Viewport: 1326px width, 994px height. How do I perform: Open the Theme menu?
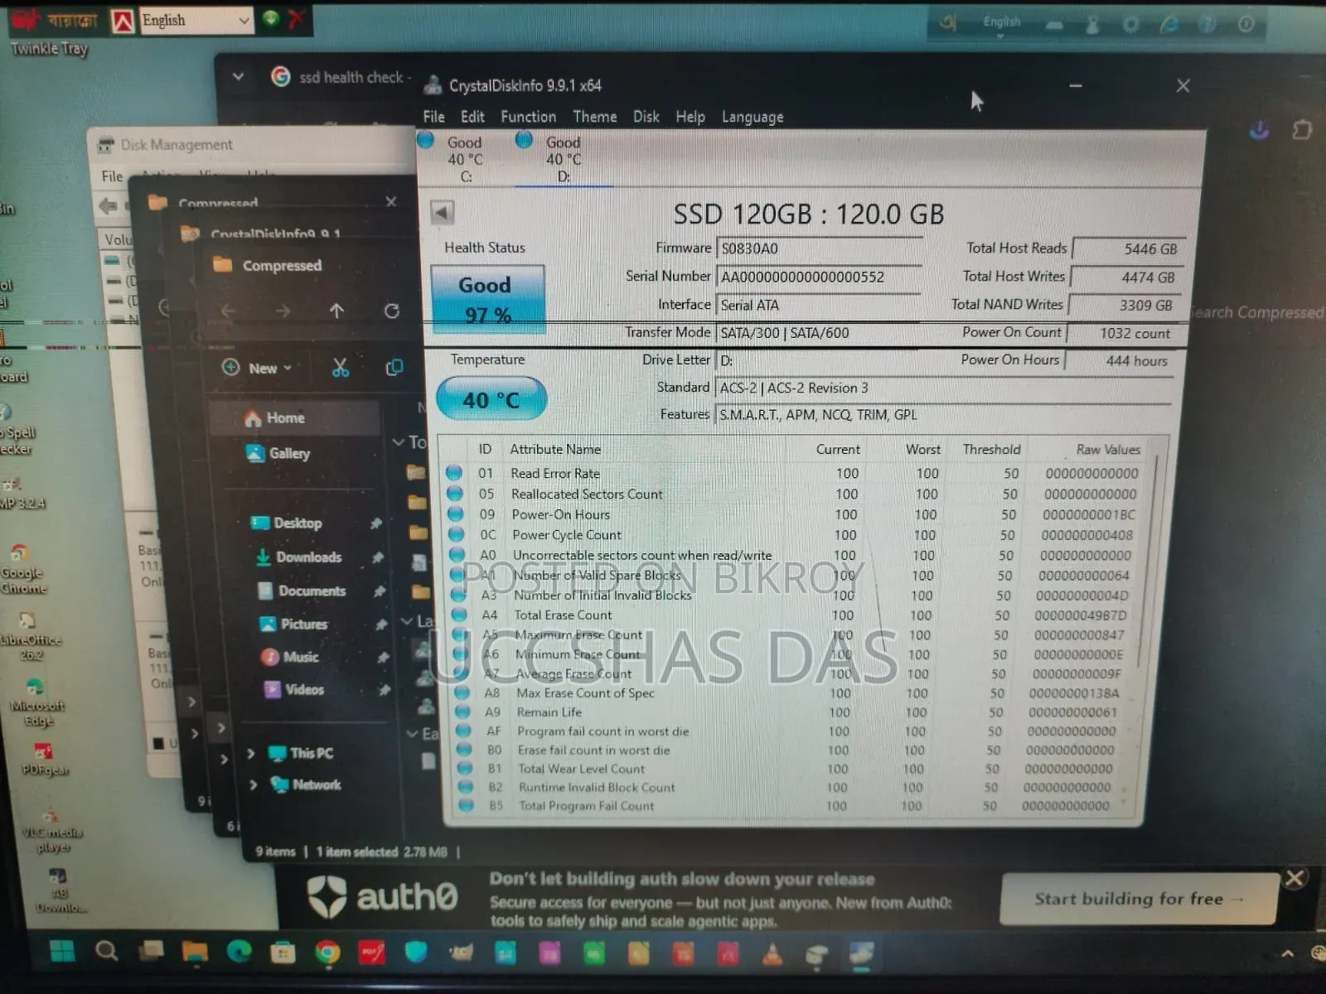click(x=594, y=117)
